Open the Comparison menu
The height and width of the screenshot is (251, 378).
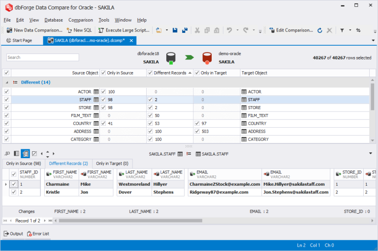(80, 20)
